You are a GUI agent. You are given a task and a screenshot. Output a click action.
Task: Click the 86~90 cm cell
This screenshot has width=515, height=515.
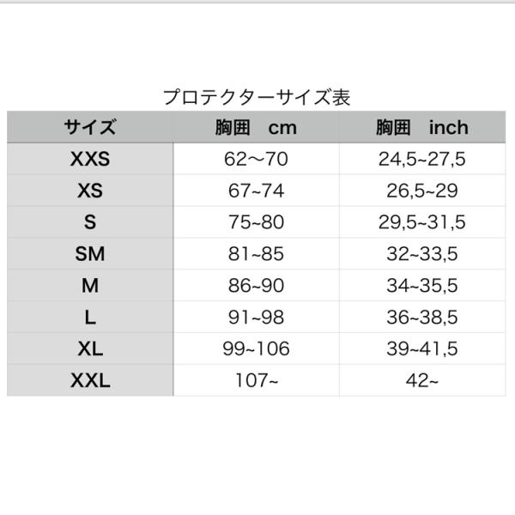[256, 286]
